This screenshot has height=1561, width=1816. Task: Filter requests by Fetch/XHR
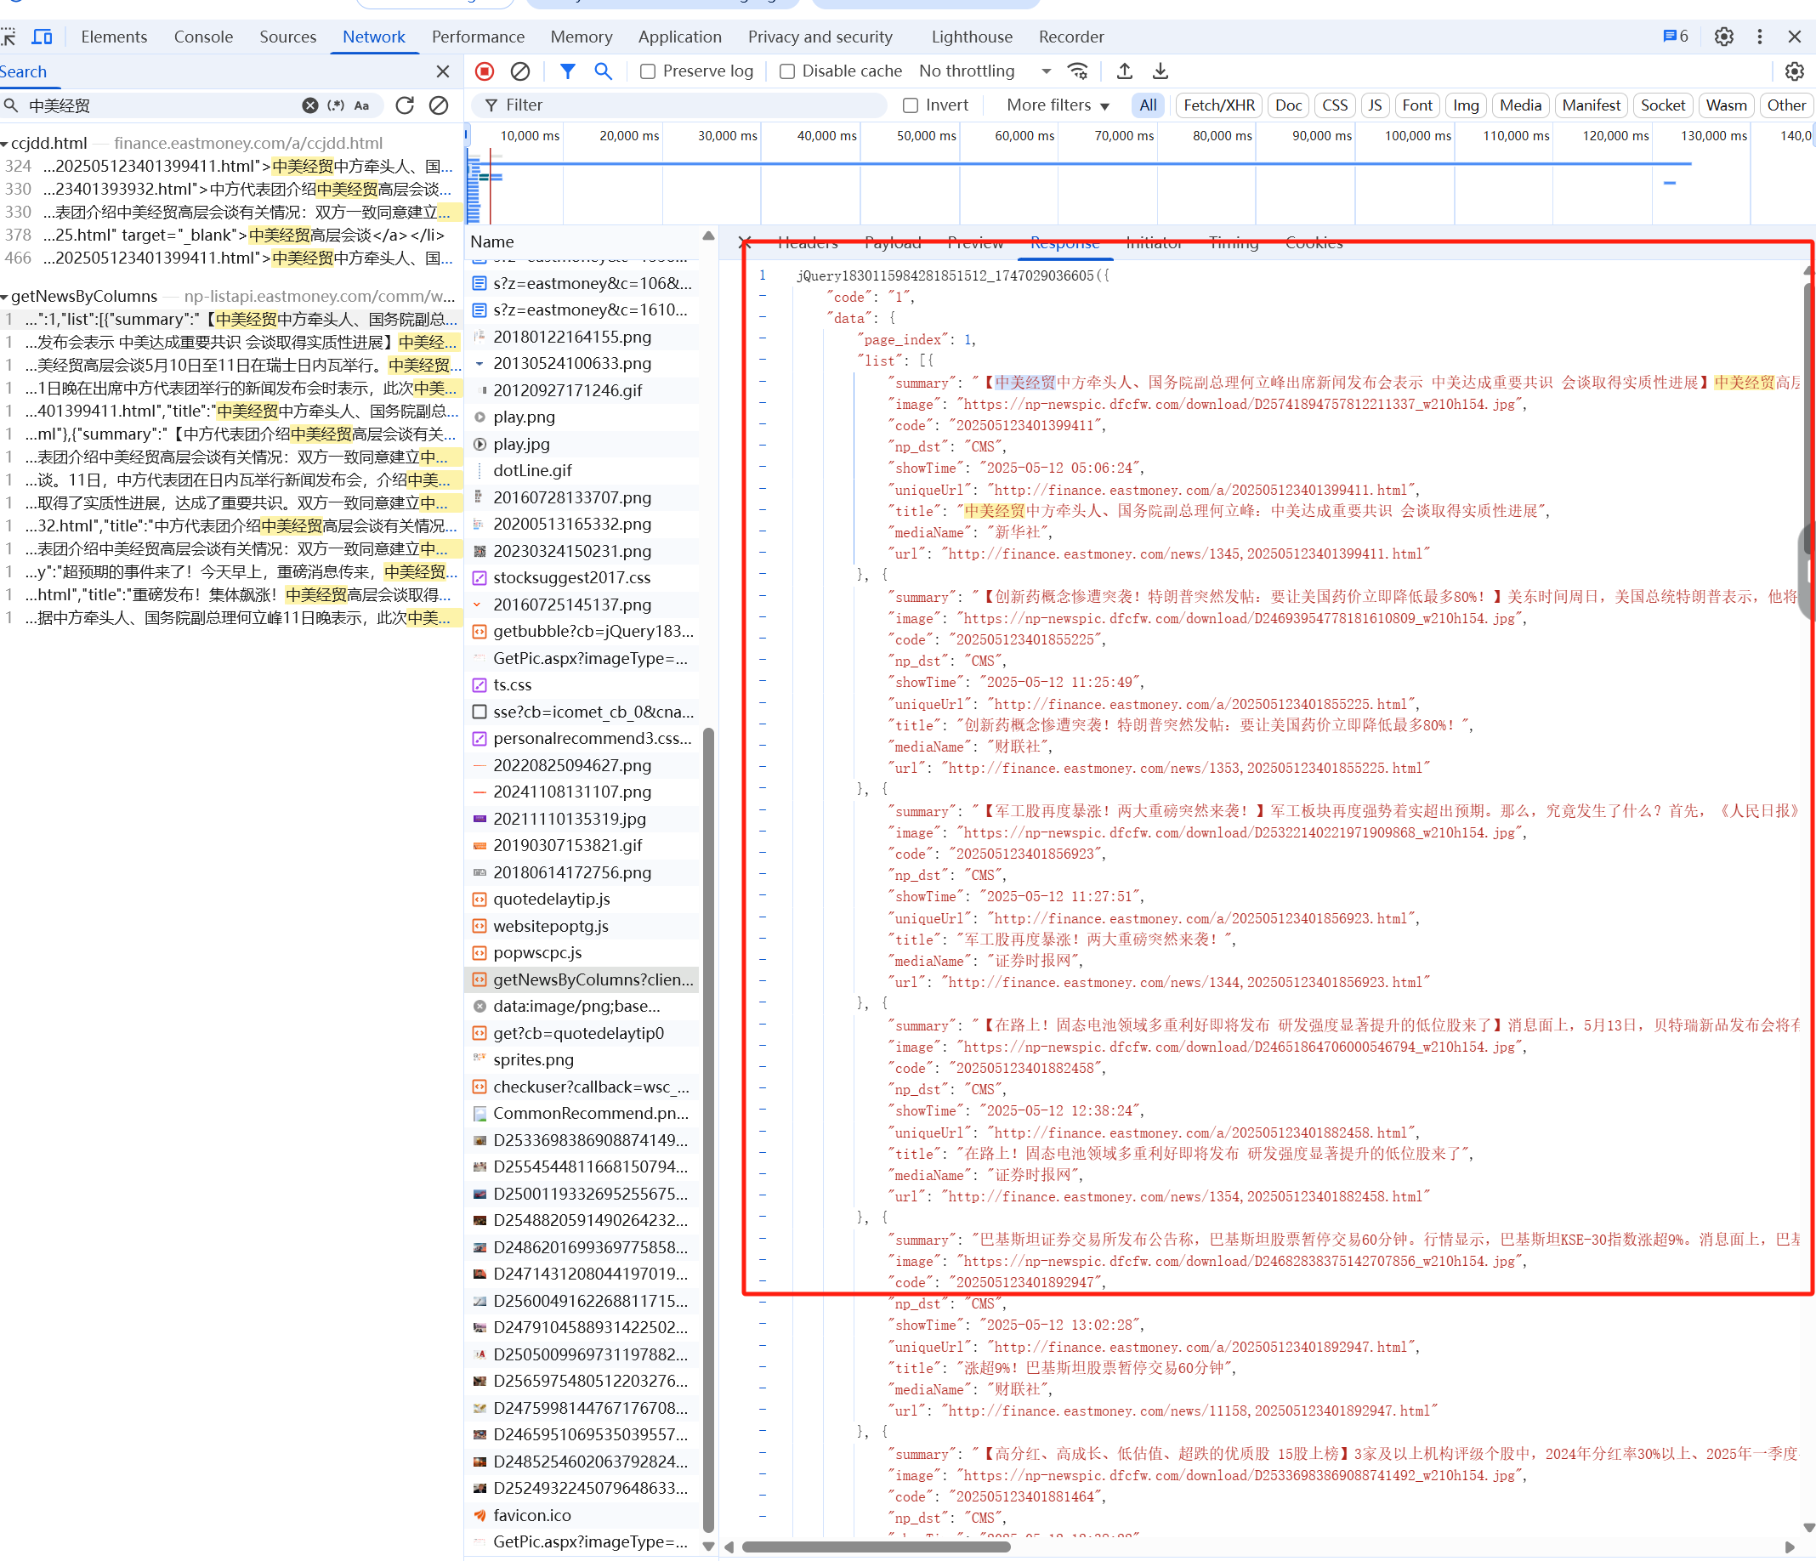coord(1218,105)
